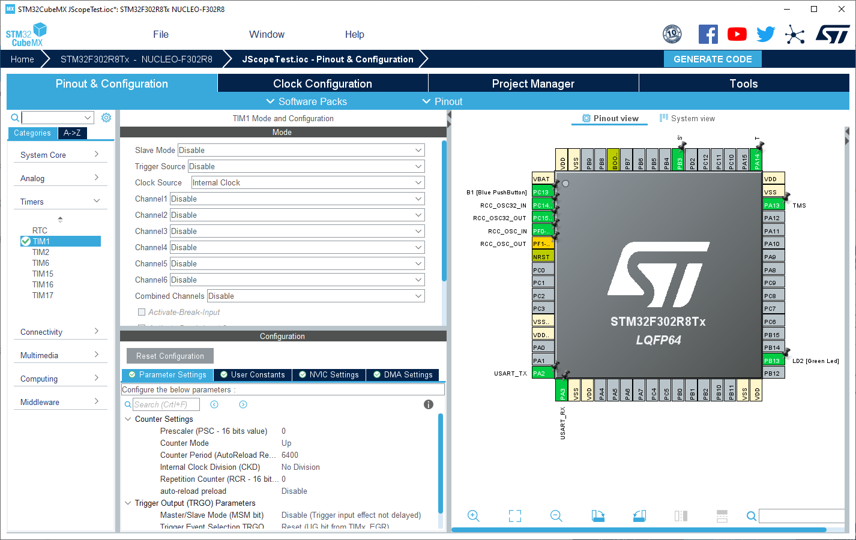Go to next parameter search result
Screen dimensions: 856x540
(x=243, y=404)
